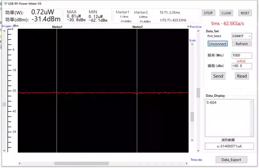Click the MAX value 0.81uW

click(74, 16)
